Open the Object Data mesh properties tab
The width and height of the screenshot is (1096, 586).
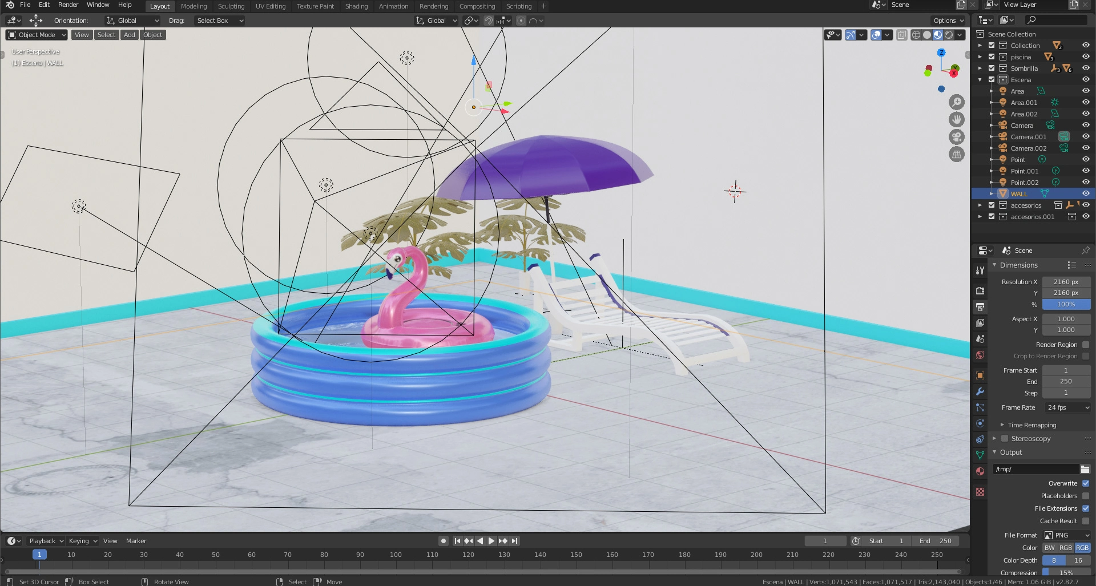click(980, 455)
